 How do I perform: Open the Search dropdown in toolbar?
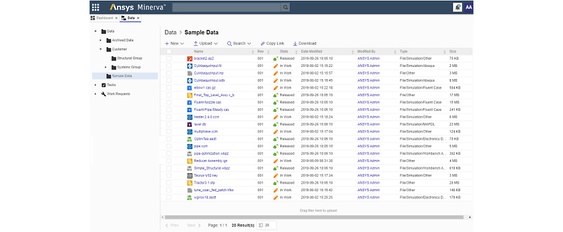[239, 43]
